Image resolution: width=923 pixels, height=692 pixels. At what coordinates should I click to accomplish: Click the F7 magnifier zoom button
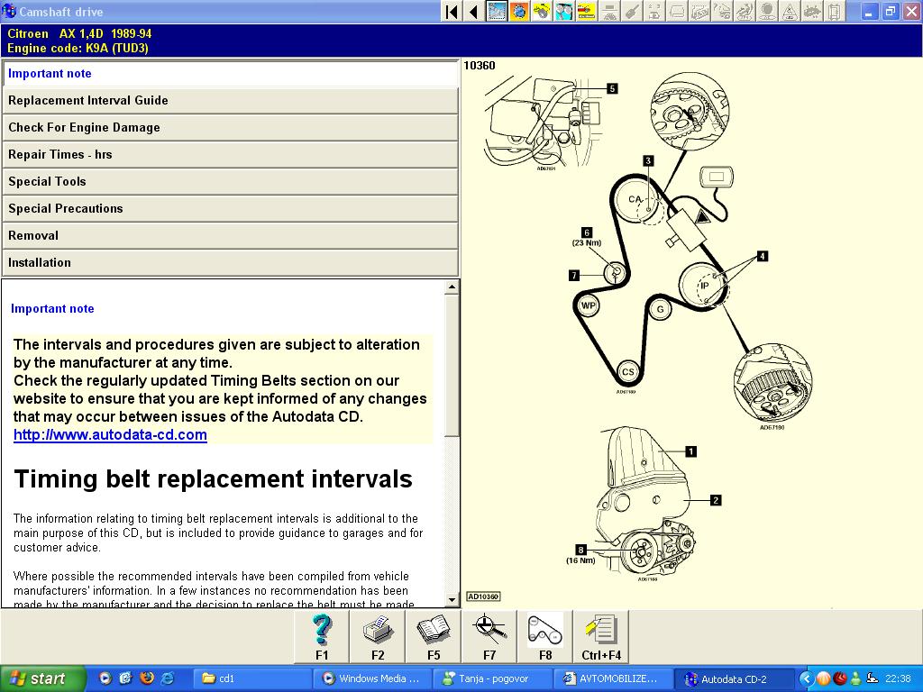[489, 637]
